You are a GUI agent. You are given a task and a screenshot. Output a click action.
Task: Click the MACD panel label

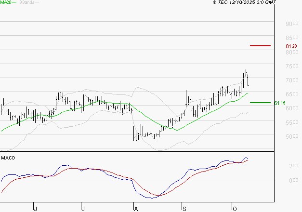(x=8, y=158)
